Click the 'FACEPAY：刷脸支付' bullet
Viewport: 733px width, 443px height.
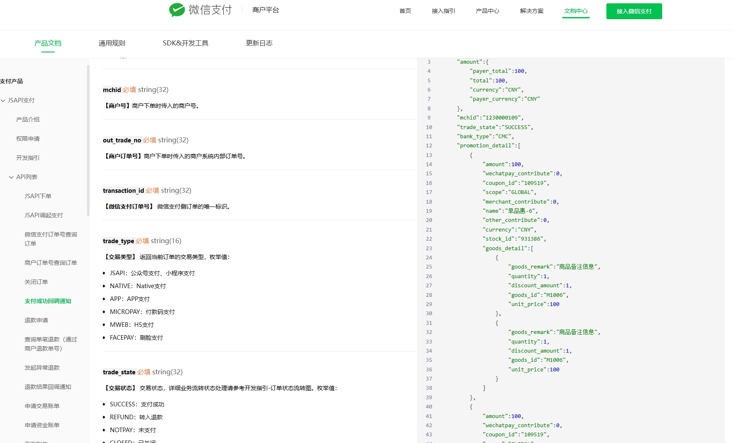(137, 338)
